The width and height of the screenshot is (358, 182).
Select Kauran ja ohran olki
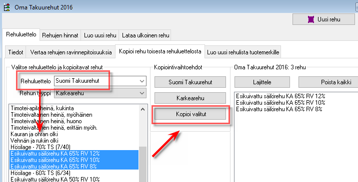[x=74, y=134]
